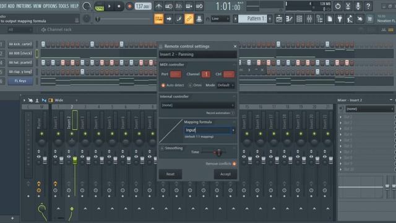
Task: Open the Mixer Insert 2 (none) input dropdown
Action: (370, 109)
